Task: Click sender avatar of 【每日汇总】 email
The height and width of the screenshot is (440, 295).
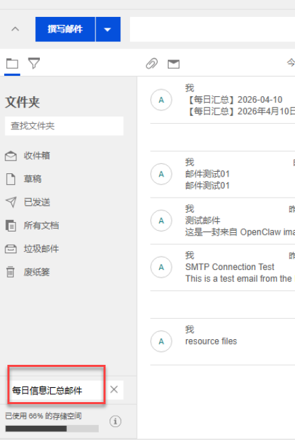Action: 161,100
